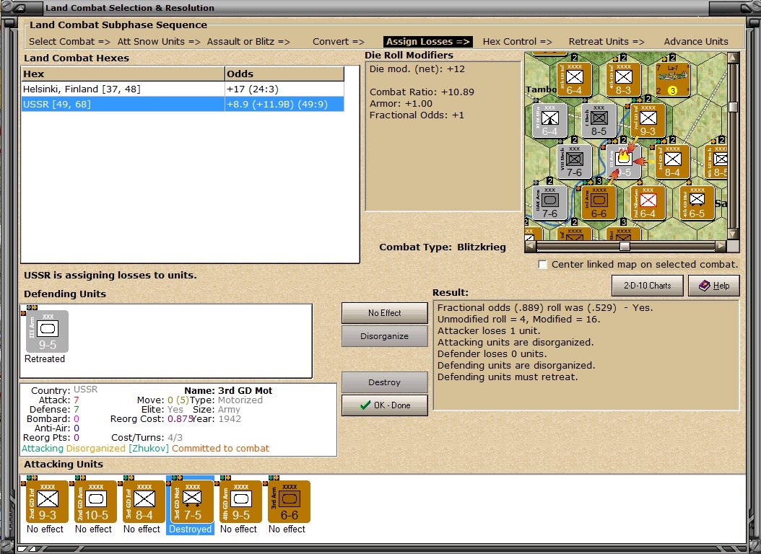
Task: Click the 3rd Arm 6-6 counter on map
Action: point(599,203)
